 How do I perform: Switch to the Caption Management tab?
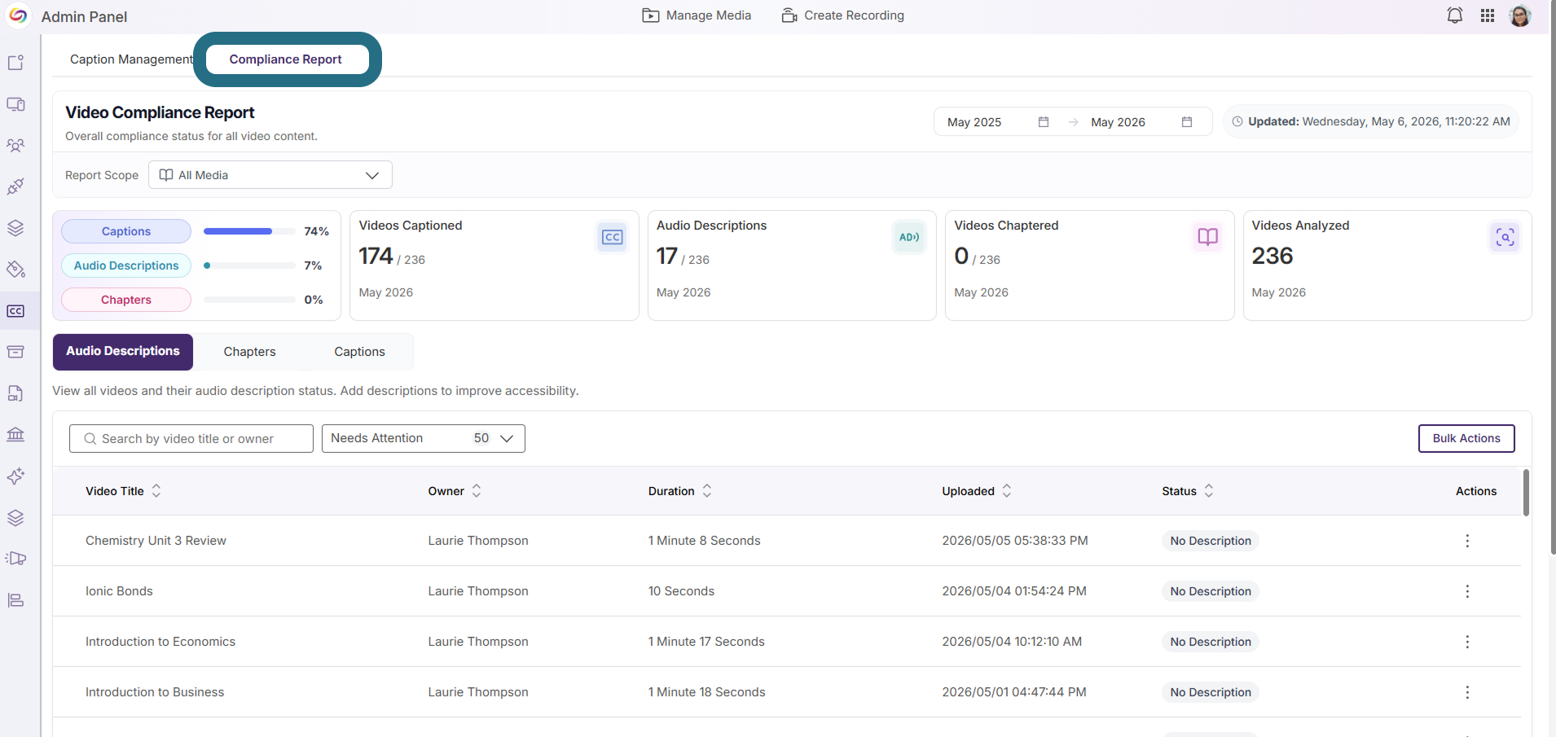click(131, 59)
